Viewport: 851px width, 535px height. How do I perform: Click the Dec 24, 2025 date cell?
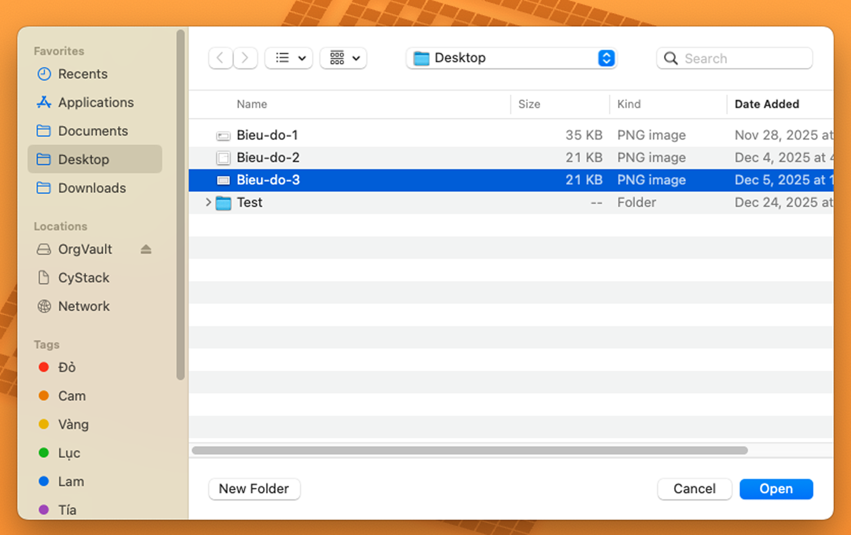pyautogui.click(x=784, y=202)
